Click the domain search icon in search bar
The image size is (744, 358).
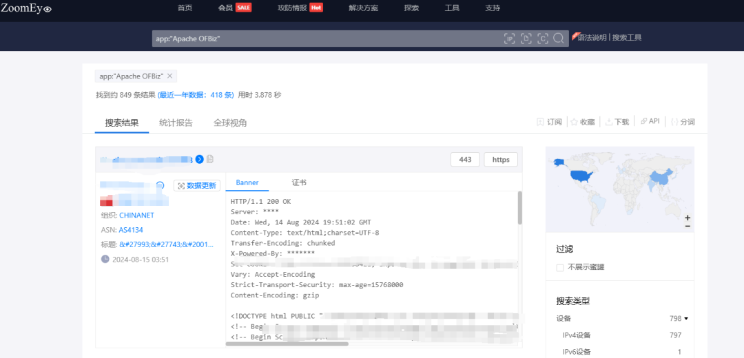point(526,39)
